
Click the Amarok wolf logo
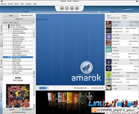point(86,67)
